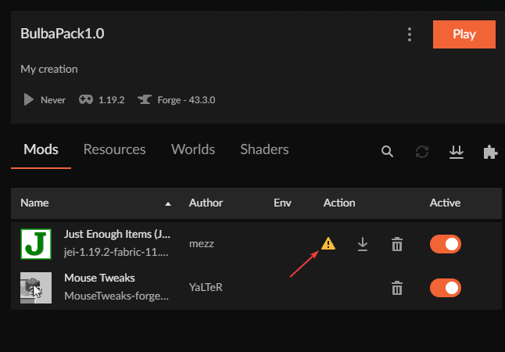This screenshot has width=505, height=352.
Task: Click the Just Enough Items mod thumbnail
Action: click(36, 244)
